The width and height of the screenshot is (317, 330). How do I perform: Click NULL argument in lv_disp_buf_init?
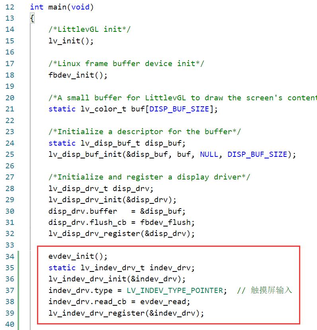(209, 154)
